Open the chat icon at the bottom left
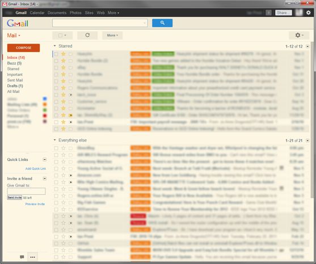Screen dimensions: 316x264 [x=22, y=257]
